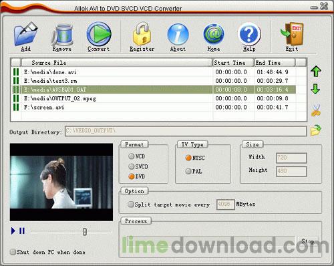The width and height of the screenshot is (334, 266).
Task: Click the green status bars beside screen.avi
Action: (x=16, y=107)
